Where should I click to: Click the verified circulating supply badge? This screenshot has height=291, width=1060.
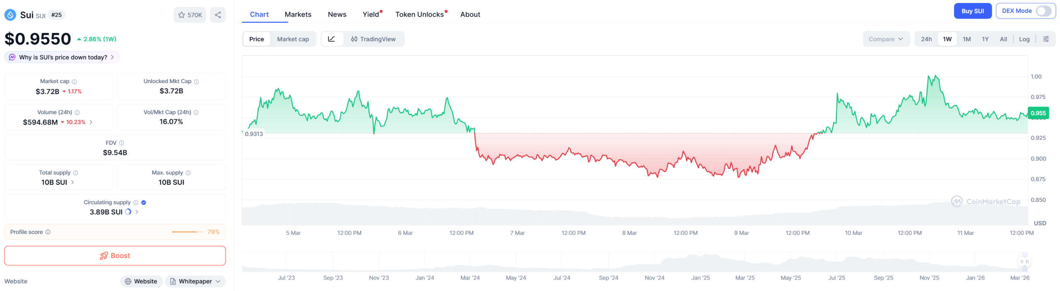(x=144, y=202)
